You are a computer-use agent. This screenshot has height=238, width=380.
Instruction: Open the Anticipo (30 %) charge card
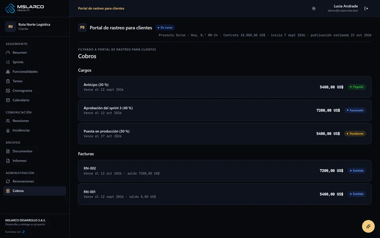click(225, 87)
